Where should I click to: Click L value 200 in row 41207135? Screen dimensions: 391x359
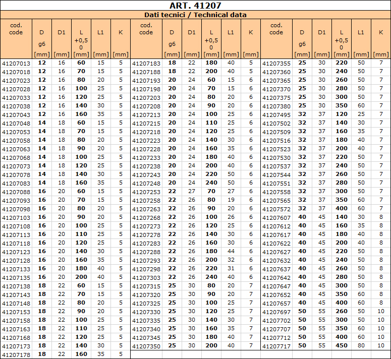[81, 277]
